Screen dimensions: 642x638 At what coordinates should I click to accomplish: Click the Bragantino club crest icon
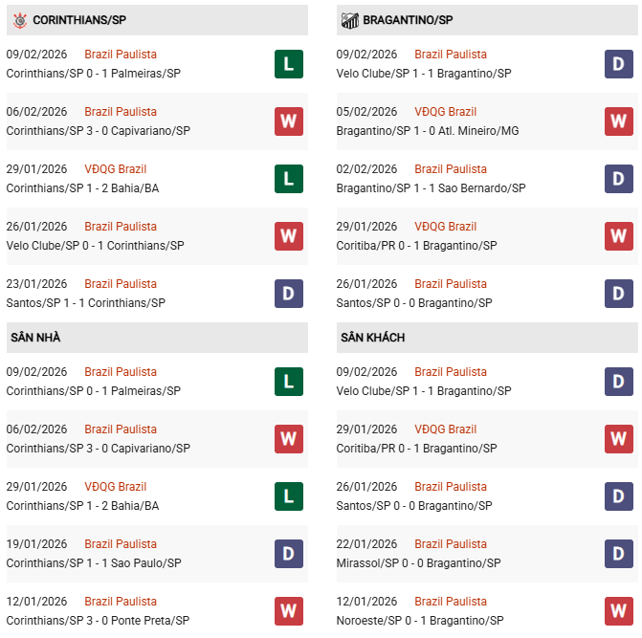pyautogui.click(x=348, y=19)
